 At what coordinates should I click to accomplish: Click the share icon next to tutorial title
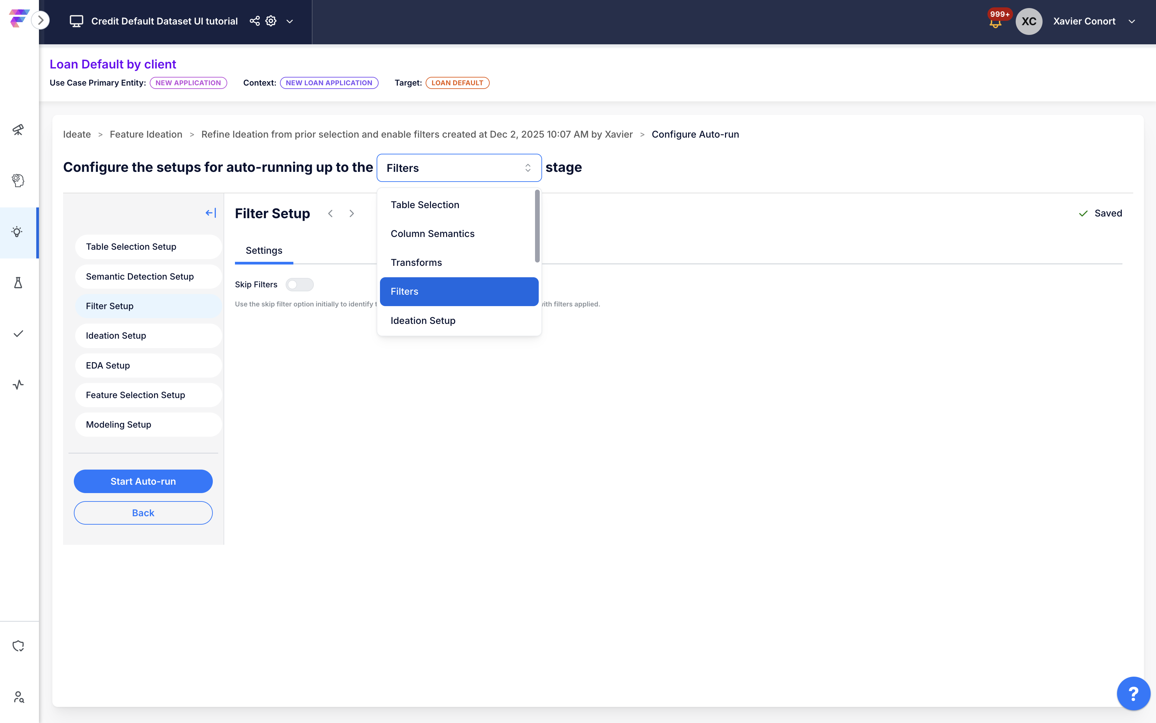pyautogui.click(x=255, y=21)
